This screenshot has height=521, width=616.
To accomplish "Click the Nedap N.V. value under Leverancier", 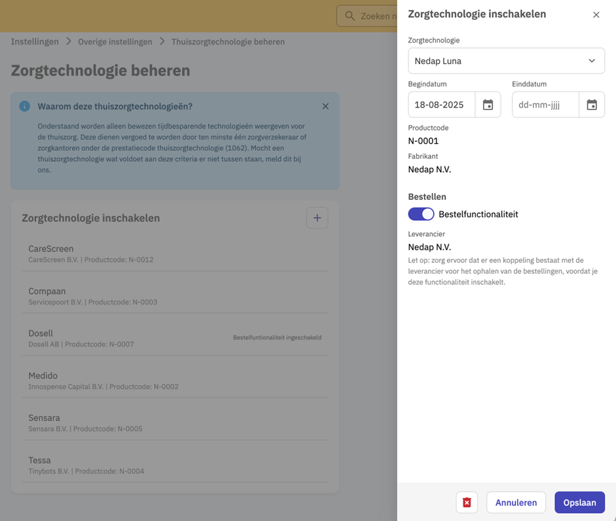I will click(429, 247).
